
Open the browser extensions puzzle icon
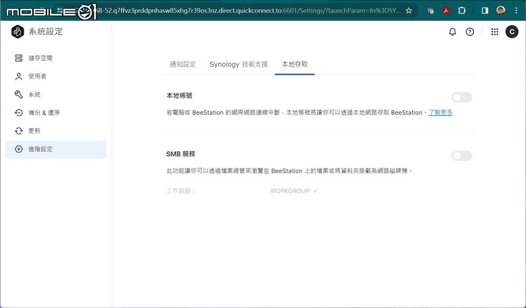point(462,11)
